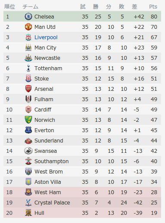Click the Arsenal cannon crest
Image resolution: width=165 pixels, height=223 pixels.
28,89
